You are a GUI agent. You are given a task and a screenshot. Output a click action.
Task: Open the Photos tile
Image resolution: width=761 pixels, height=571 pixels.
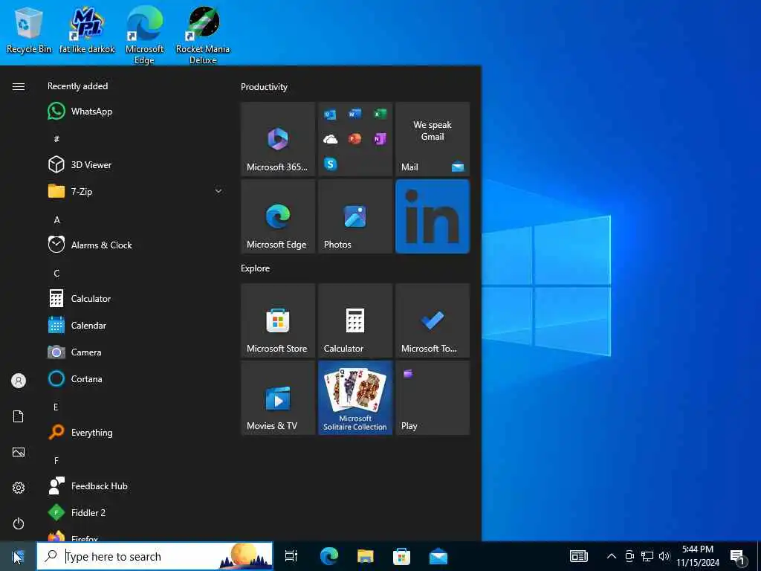pyautogui.click(x=355, y=216)
